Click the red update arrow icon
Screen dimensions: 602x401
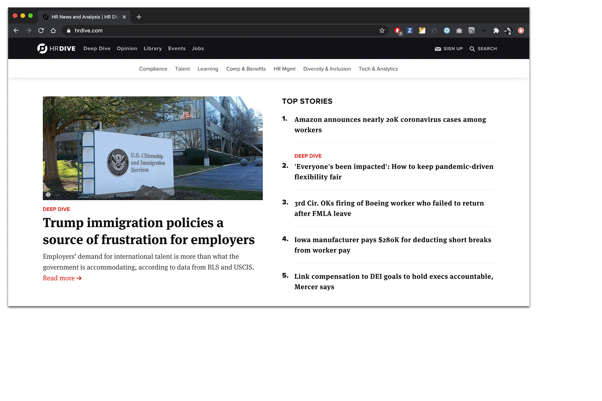pos(521,30)
